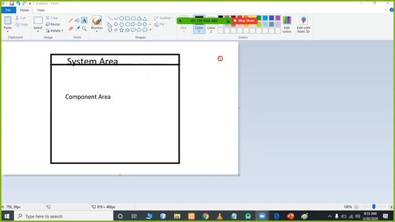Viewport: 395px width, 222px height.
Task: Select Color 2 box
Action: tap(211, 25)
